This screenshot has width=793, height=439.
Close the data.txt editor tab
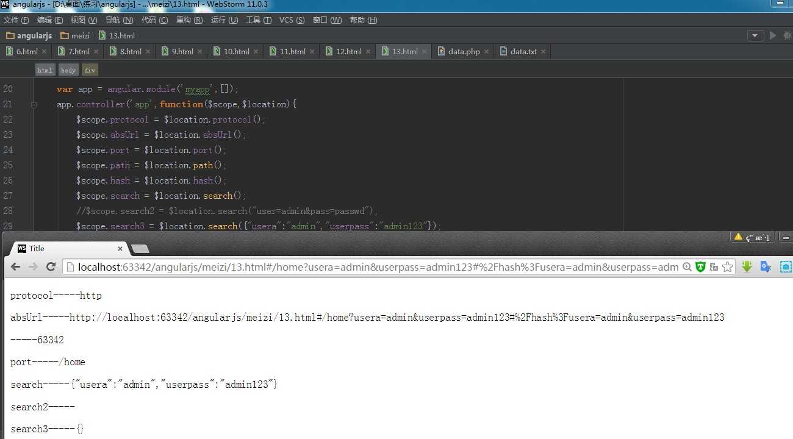543,52
